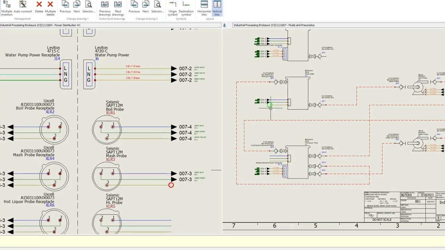445x250 pixels.
Task: Activate the Multiple insertion tool
Action: 7,8
